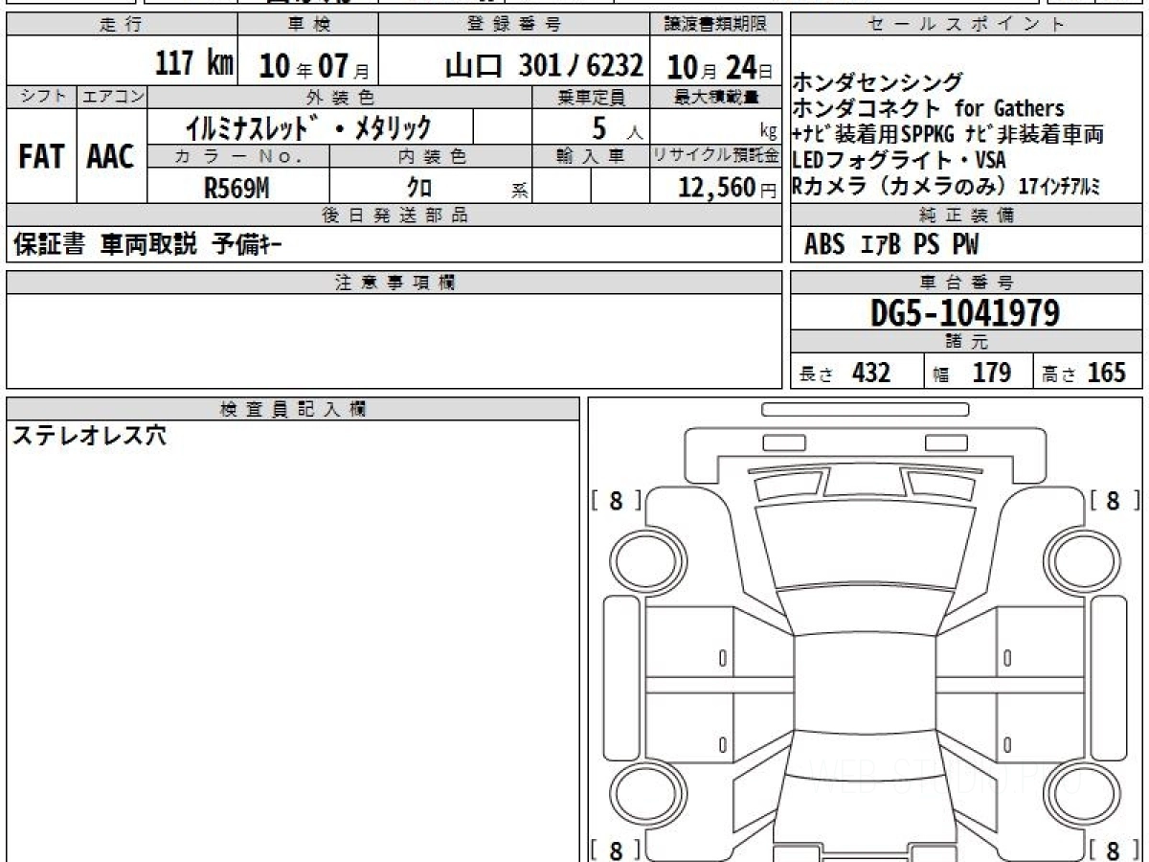Click the registration number 山口 301 / 6232
Screen dimensions: 1149x862
point(544,65)
